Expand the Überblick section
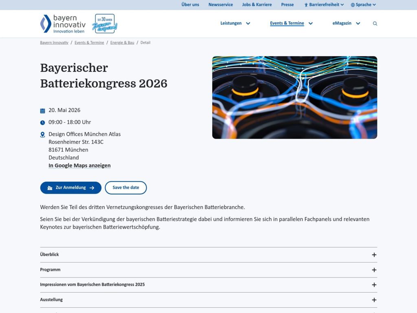 [x=373, y=254]
